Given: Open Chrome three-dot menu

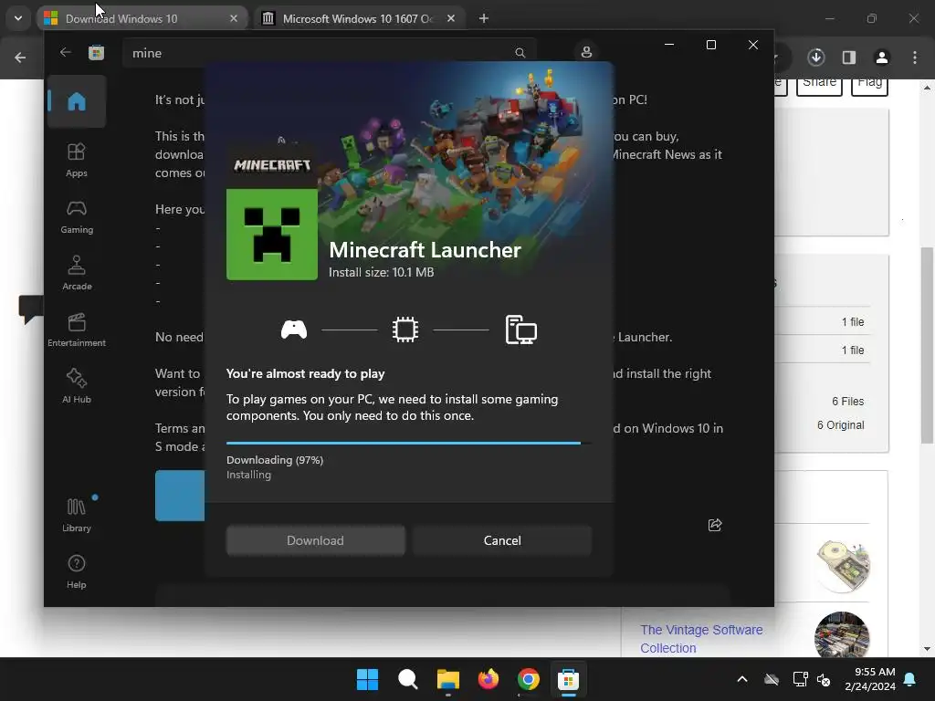Looking at the screenshot, I should coord(915,58).
